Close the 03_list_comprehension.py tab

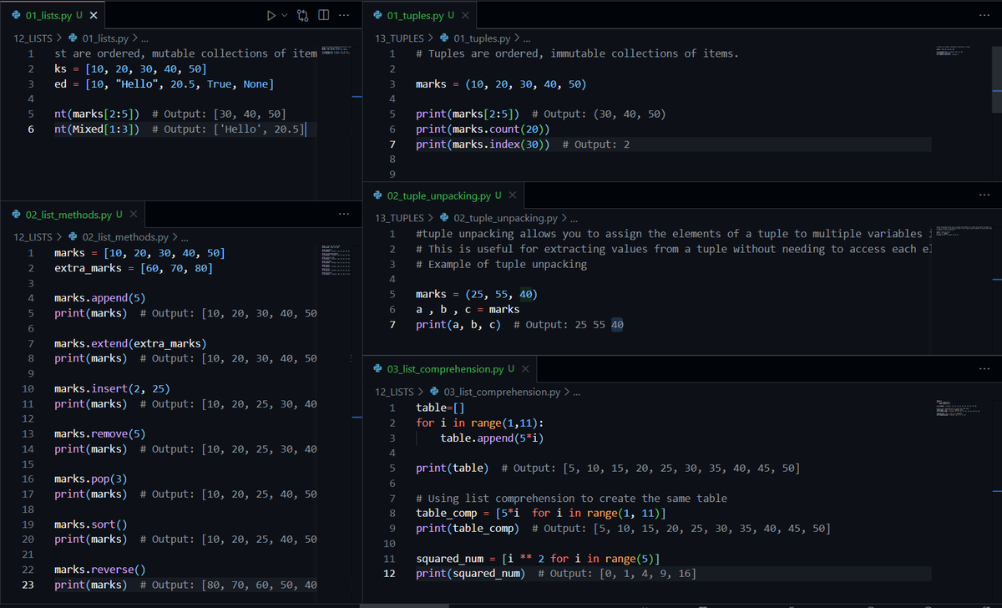[524, 369]
